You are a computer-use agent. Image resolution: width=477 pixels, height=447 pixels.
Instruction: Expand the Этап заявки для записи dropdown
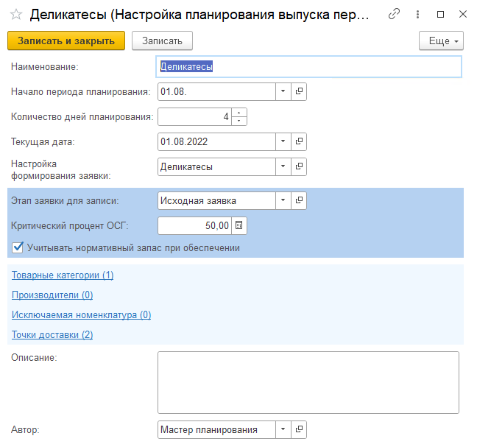pyautogui.click(x=283, y=200)
